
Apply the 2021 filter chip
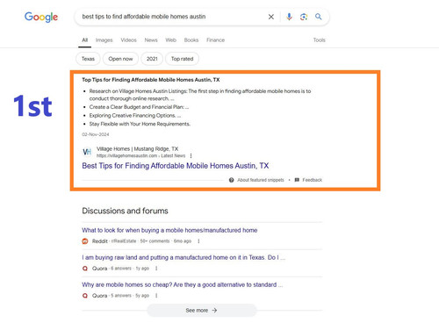(x=152, y=59)
